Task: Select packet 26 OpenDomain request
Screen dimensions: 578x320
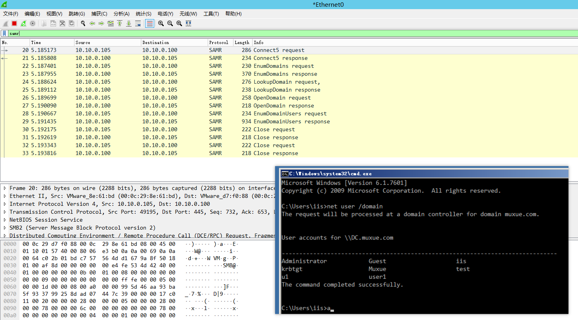Action: tap(289, 98)
